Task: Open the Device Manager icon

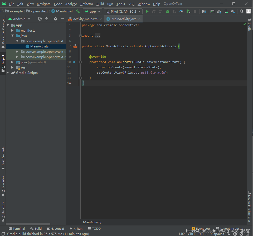Action: [226, 11]
